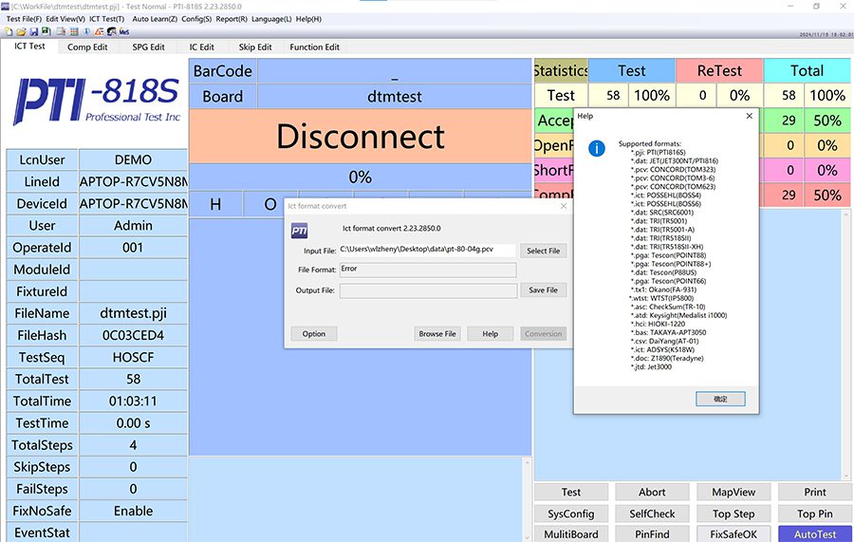This screenshot has width=854, height=542.
Task: Click the Test button at bottom right
Action: click(x=571, y=492)
